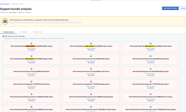Click status icon on endpoint-status-tracker 7qnbh card
The width and height of the screenshot is (186, 112).
coord(91,107)
